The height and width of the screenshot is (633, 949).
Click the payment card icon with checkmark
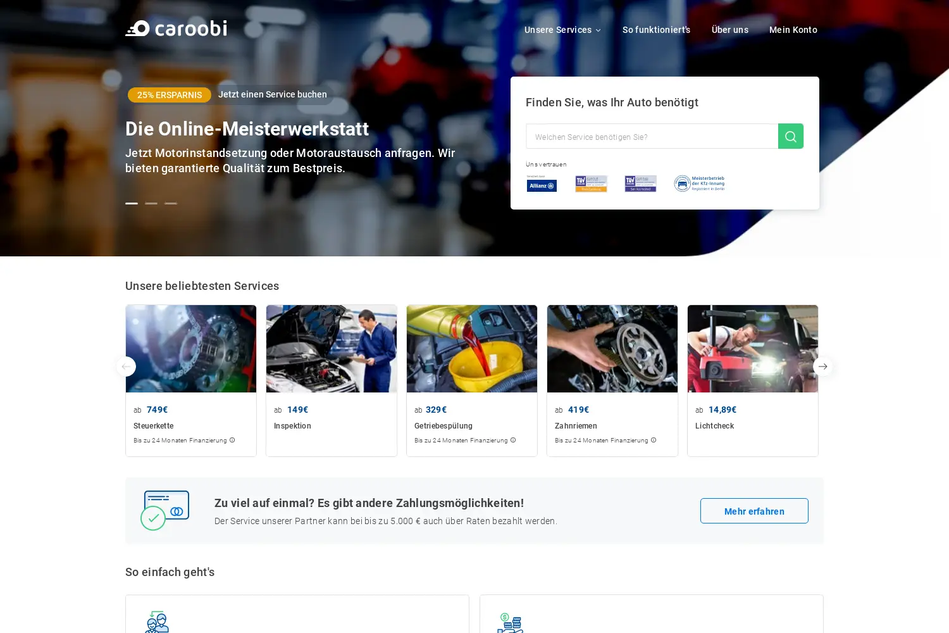click(x=164, y=510)
